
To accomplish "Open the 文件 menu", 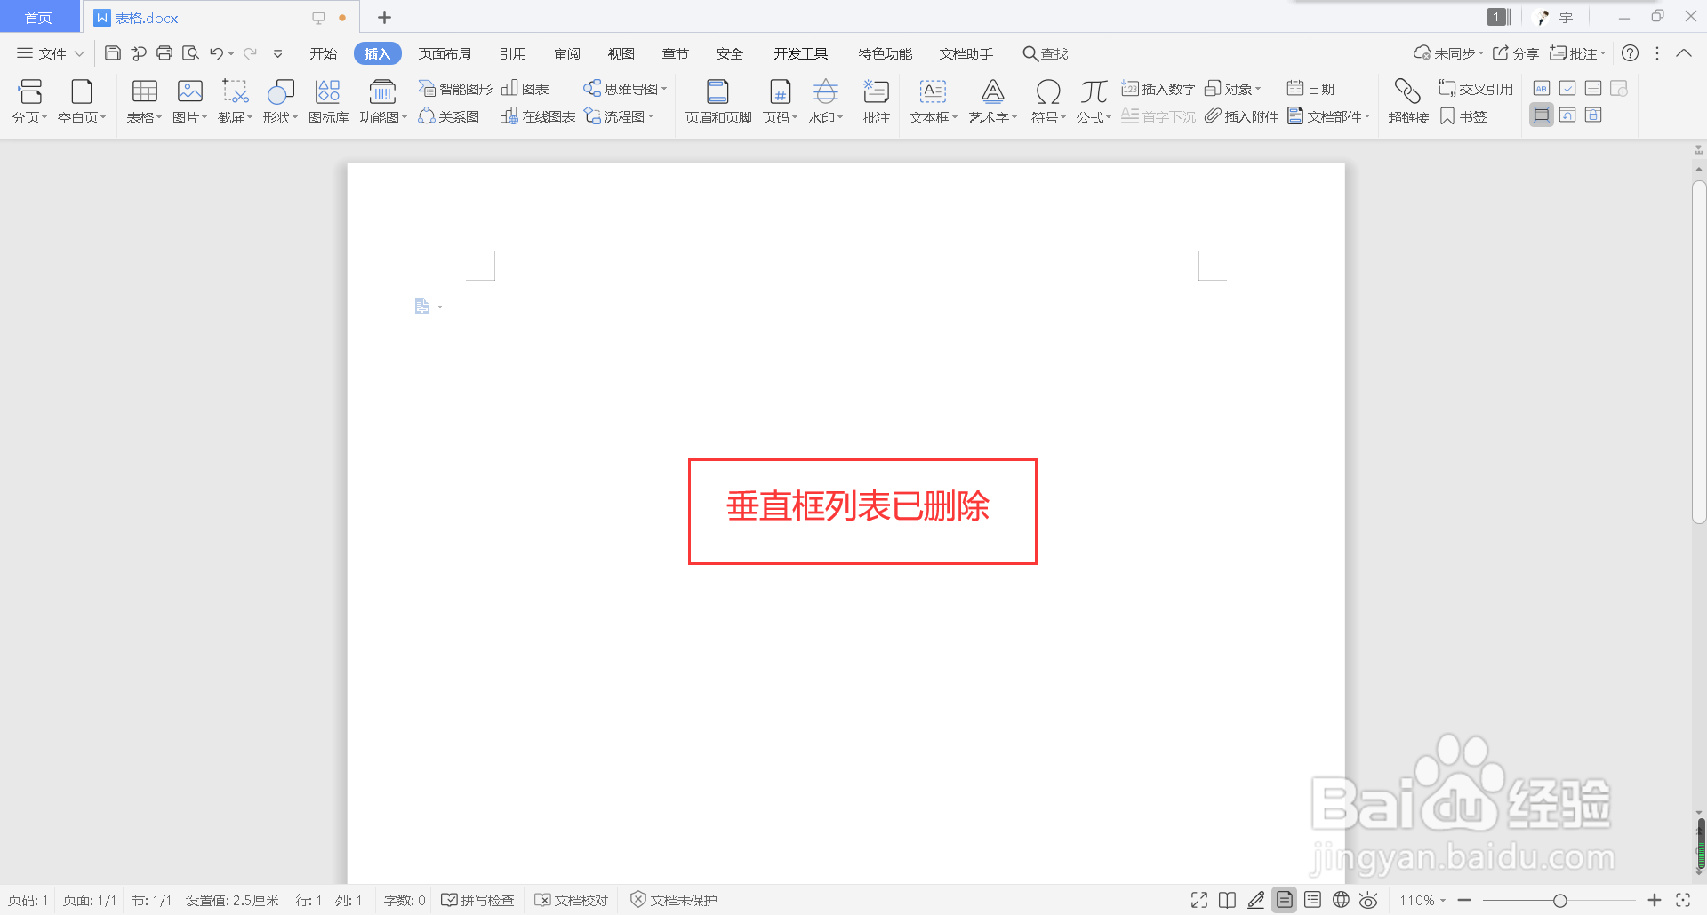I will [51, 53].
